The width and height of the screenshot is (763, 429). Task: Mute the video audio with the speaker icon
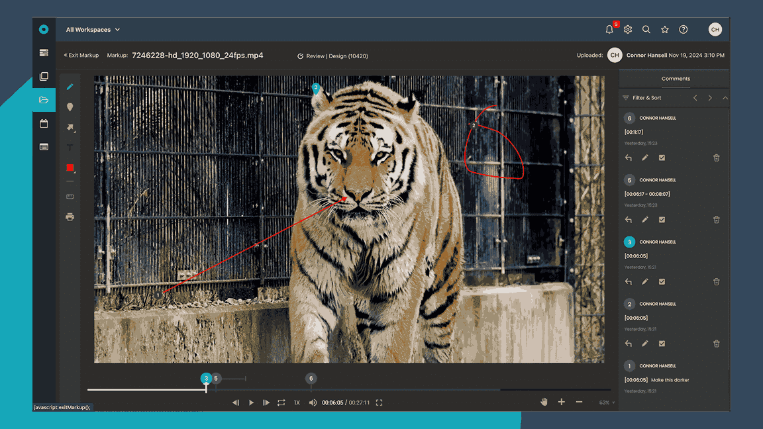tap(311, 402)
